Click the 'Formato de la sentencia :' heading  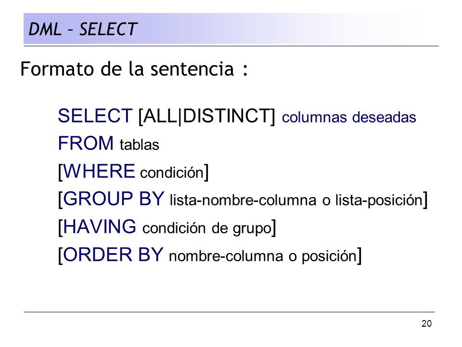click(x=134, y=69)
